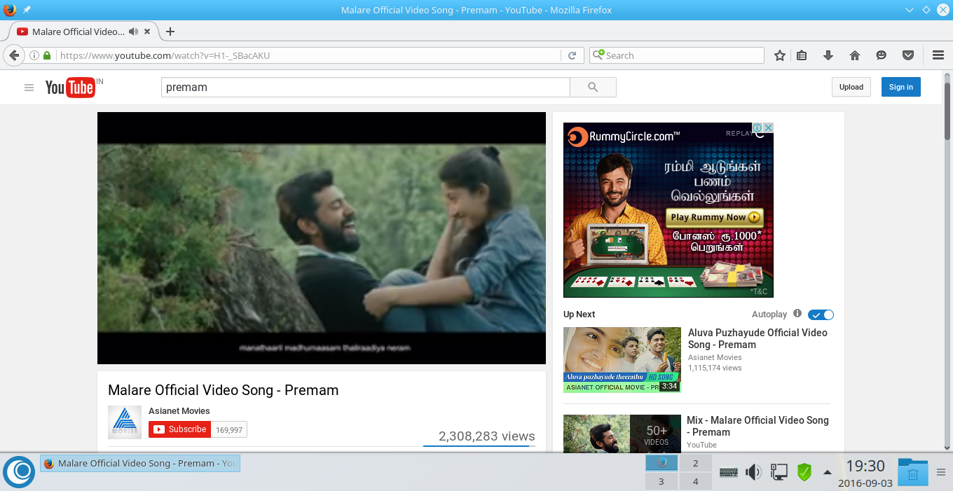Toggle the Autoplay switch off
The image size is (953, 491).
pyautogui.click(x=821, y=314)
